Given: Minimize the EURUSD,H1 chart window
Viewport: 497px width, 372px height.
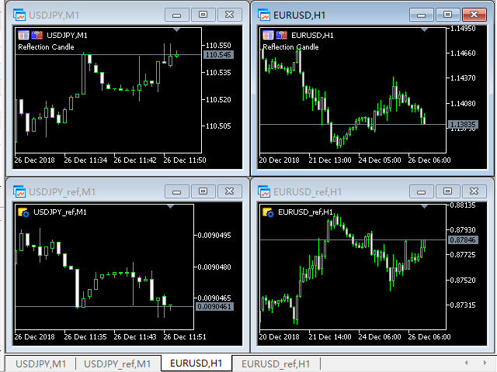Looking at the screenshot, I should (421, 15).
